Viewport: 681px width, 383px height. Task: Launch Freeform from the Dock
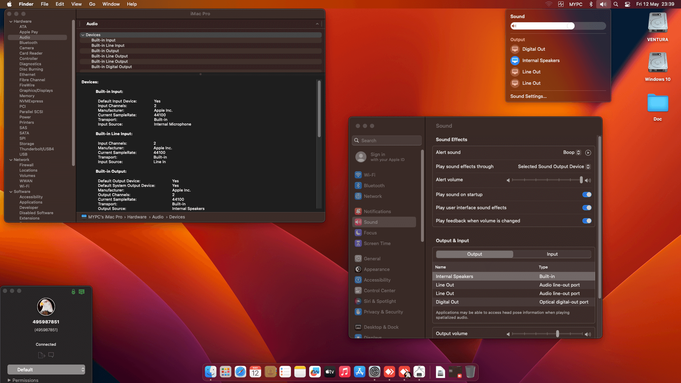315,372
